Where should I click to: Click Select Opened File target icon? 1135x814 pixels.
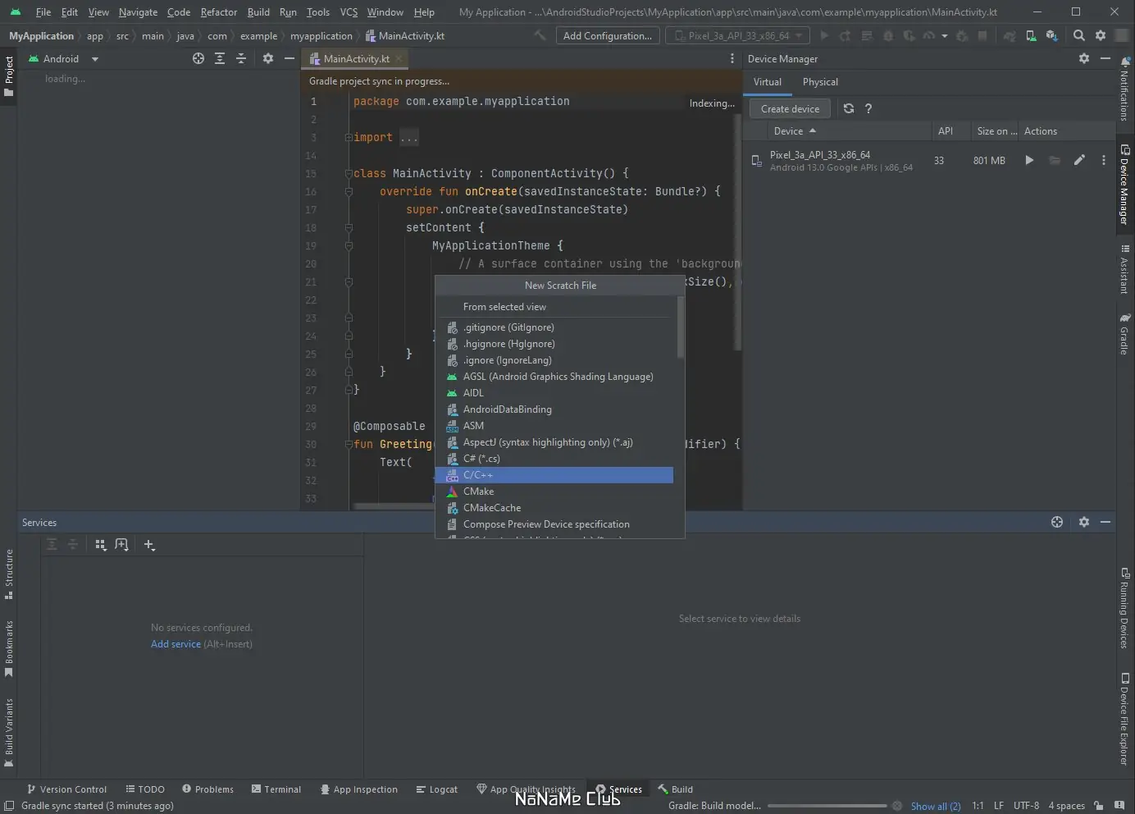(198, 59)
